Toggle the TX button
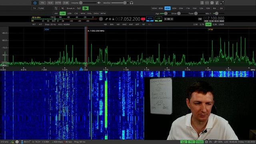Screen dimensions: 256x144 click(x=34, y=8)
